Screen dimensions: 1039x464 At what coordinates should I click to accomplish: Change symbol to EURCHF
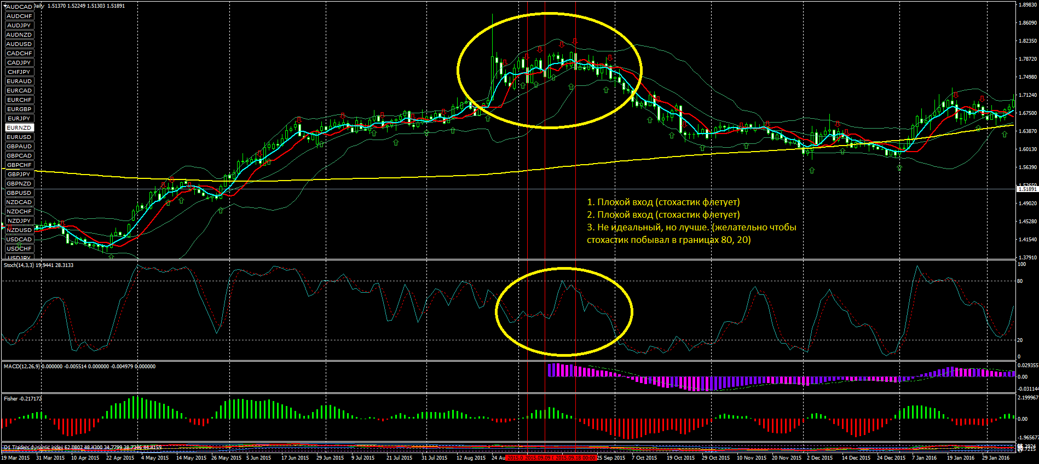pyautogui.click(x=19, y=100)
